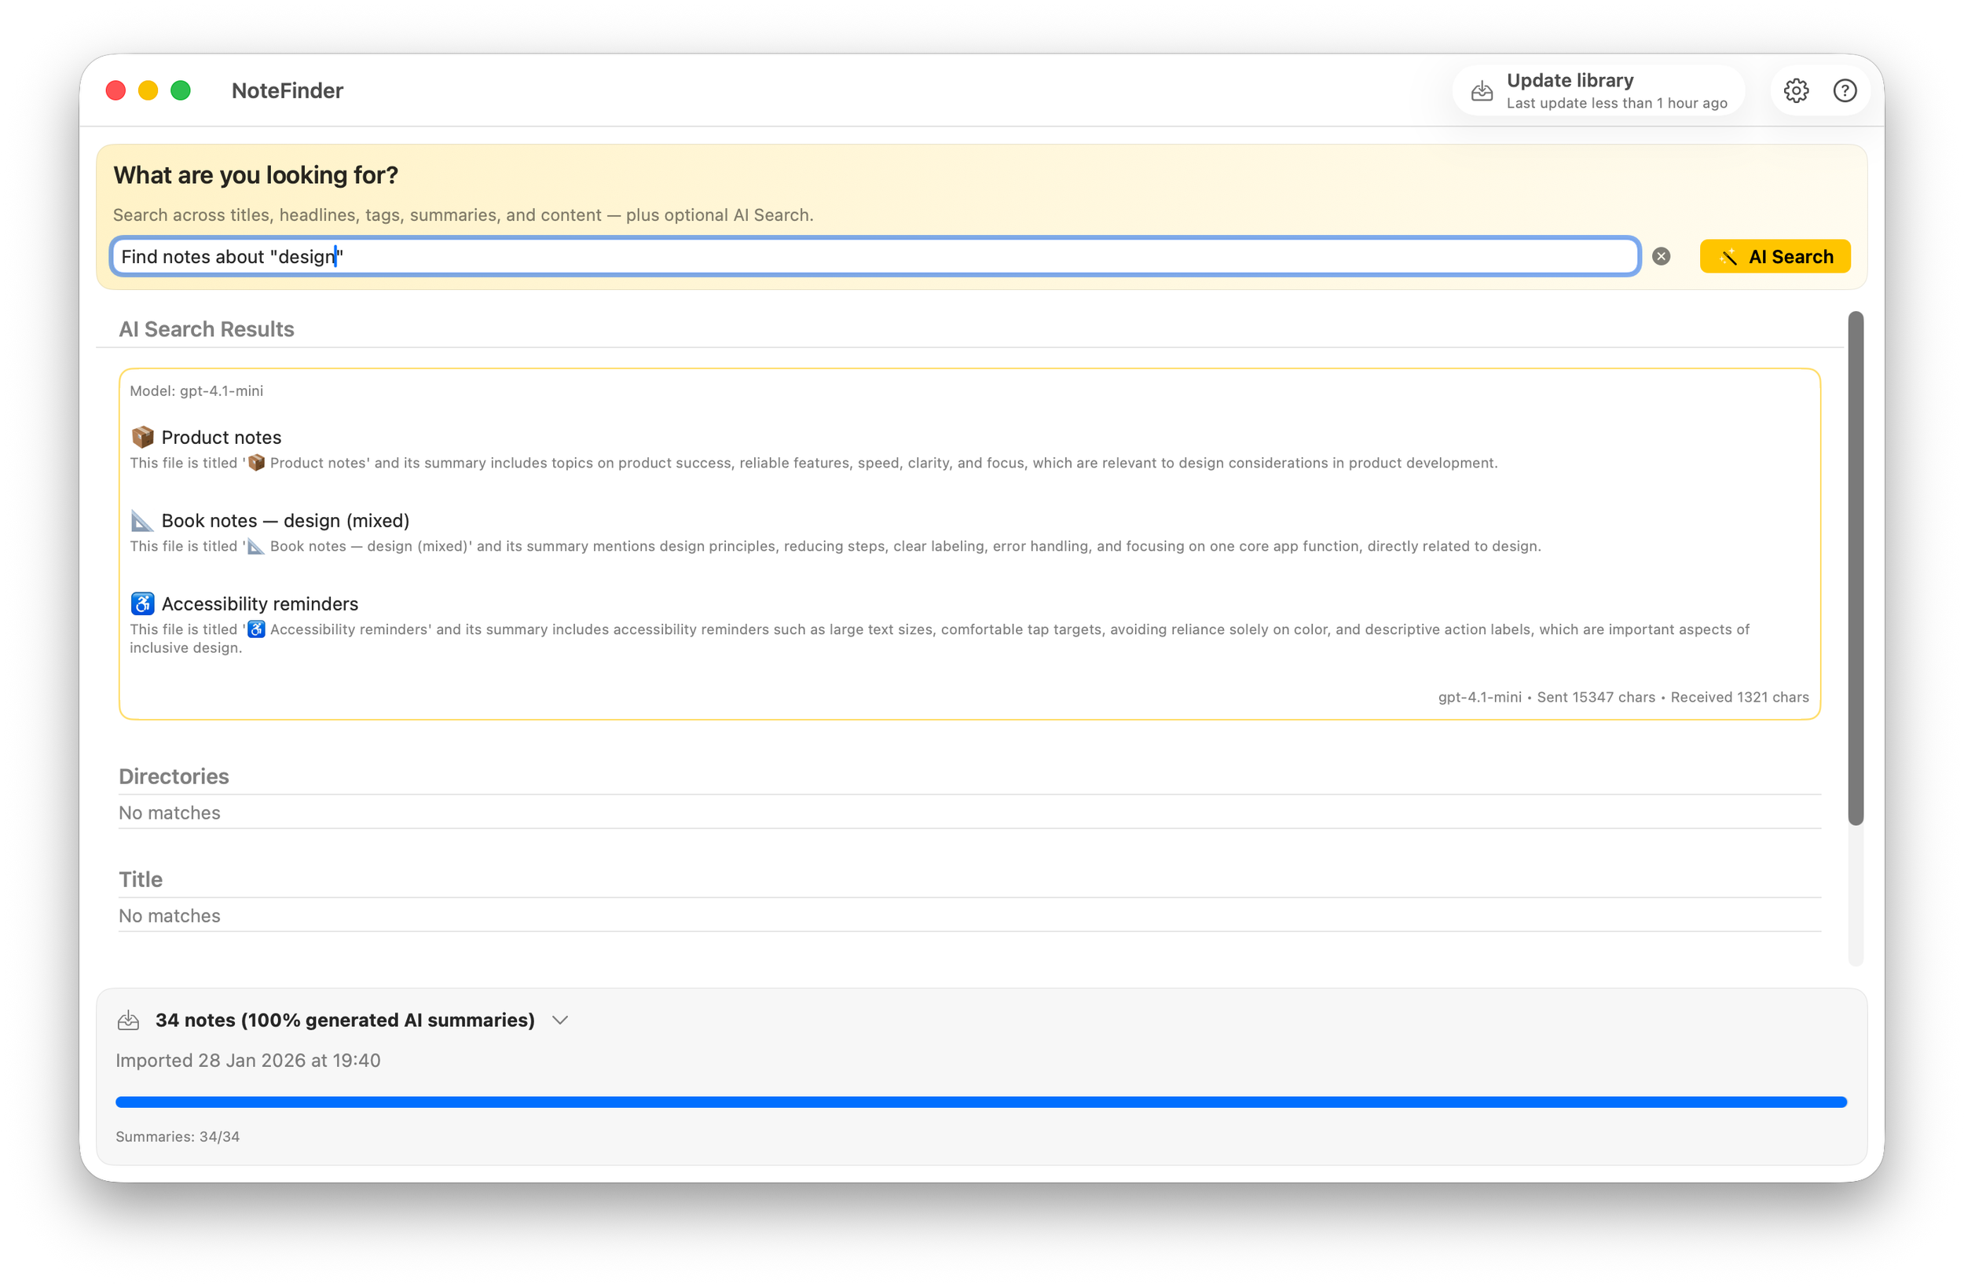The height and width of the screenshot is (1287, 1964).
Task: Click the Title section header
Action: pyautogui.click(x=141, y=879)
